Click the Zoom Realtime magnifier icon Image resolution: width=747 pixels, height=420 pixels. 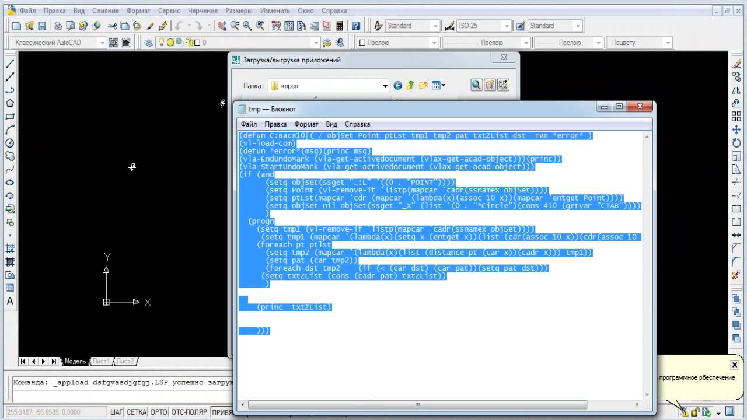pos(235,26)
